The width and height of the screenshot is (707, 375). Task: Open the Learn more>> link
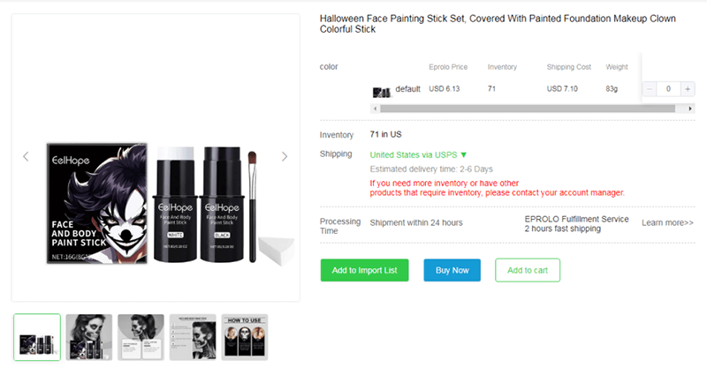(667, 222)
